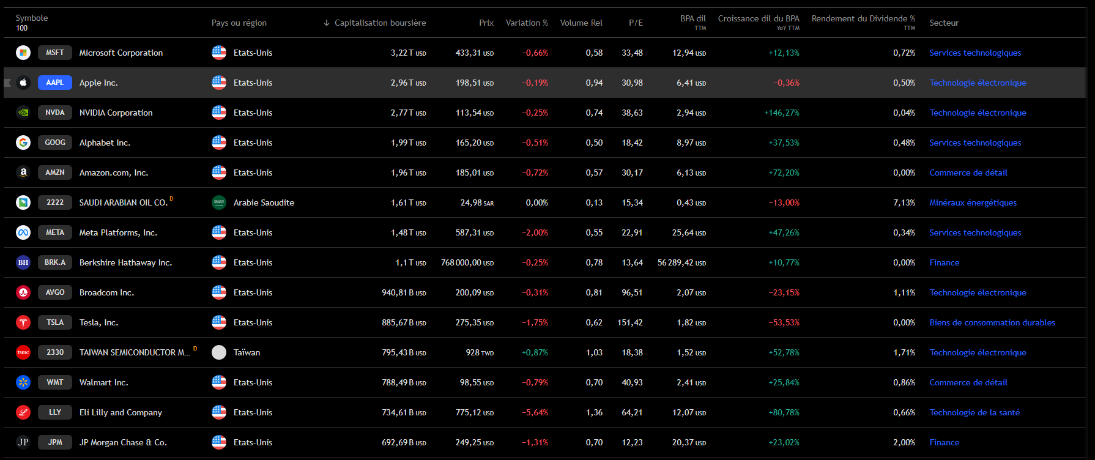Open Finance link in JP Morgan row
The image size is (1095, 460).
click(945, 442)
